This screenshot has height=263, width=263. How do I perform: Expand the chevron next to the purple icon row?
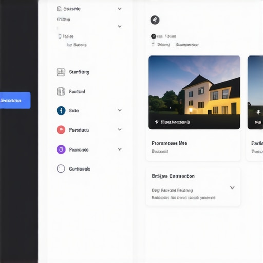tap(120, 149)
